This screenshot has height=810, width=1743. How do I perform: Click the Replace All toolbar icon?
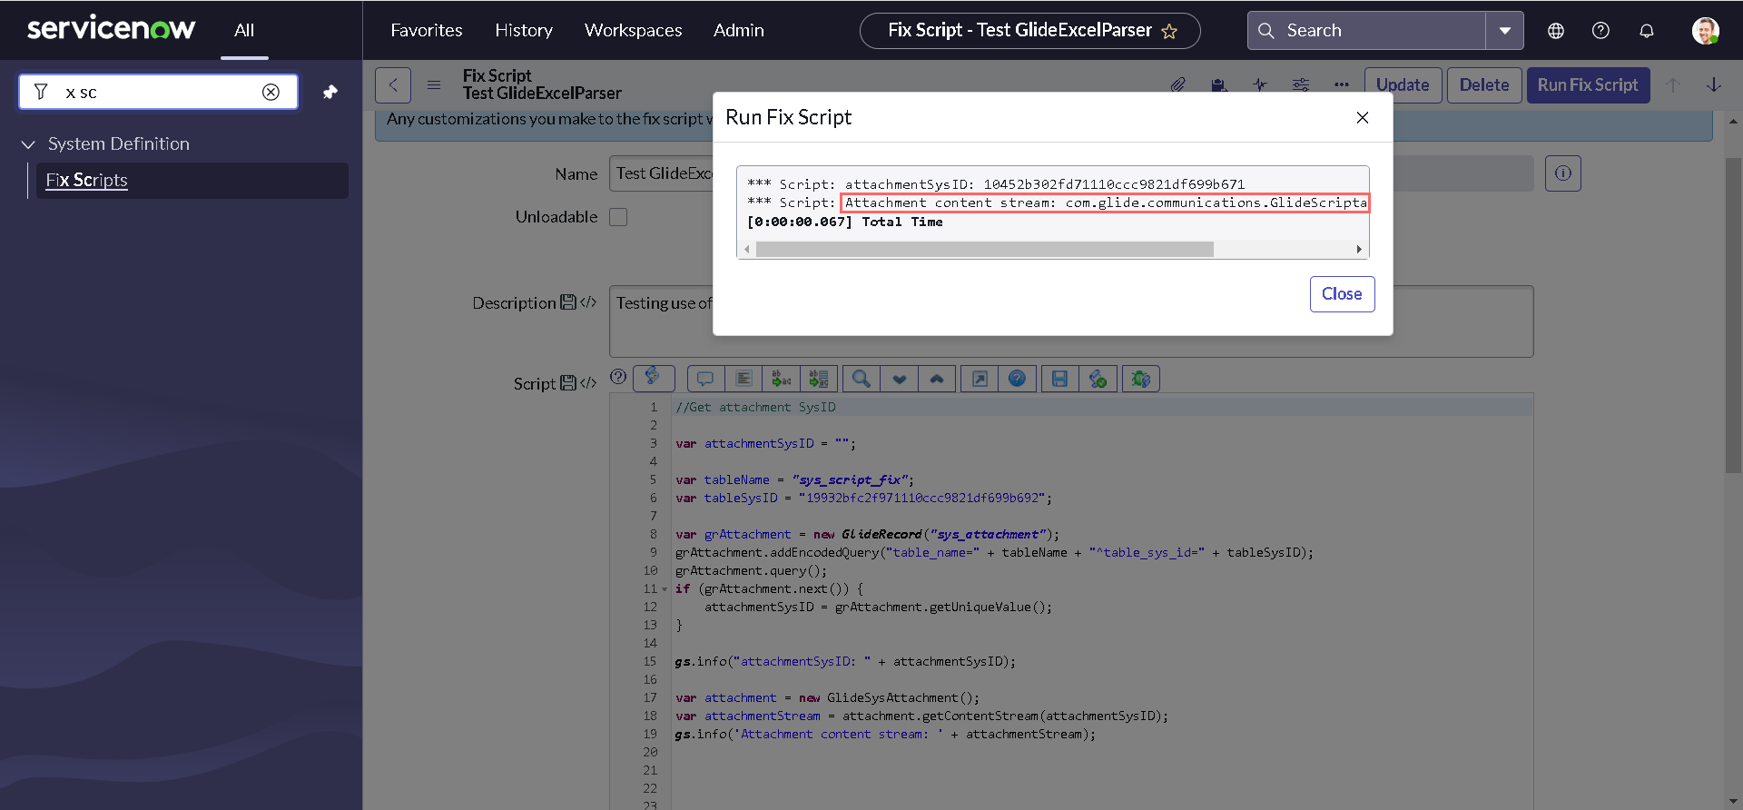(819, 379)
